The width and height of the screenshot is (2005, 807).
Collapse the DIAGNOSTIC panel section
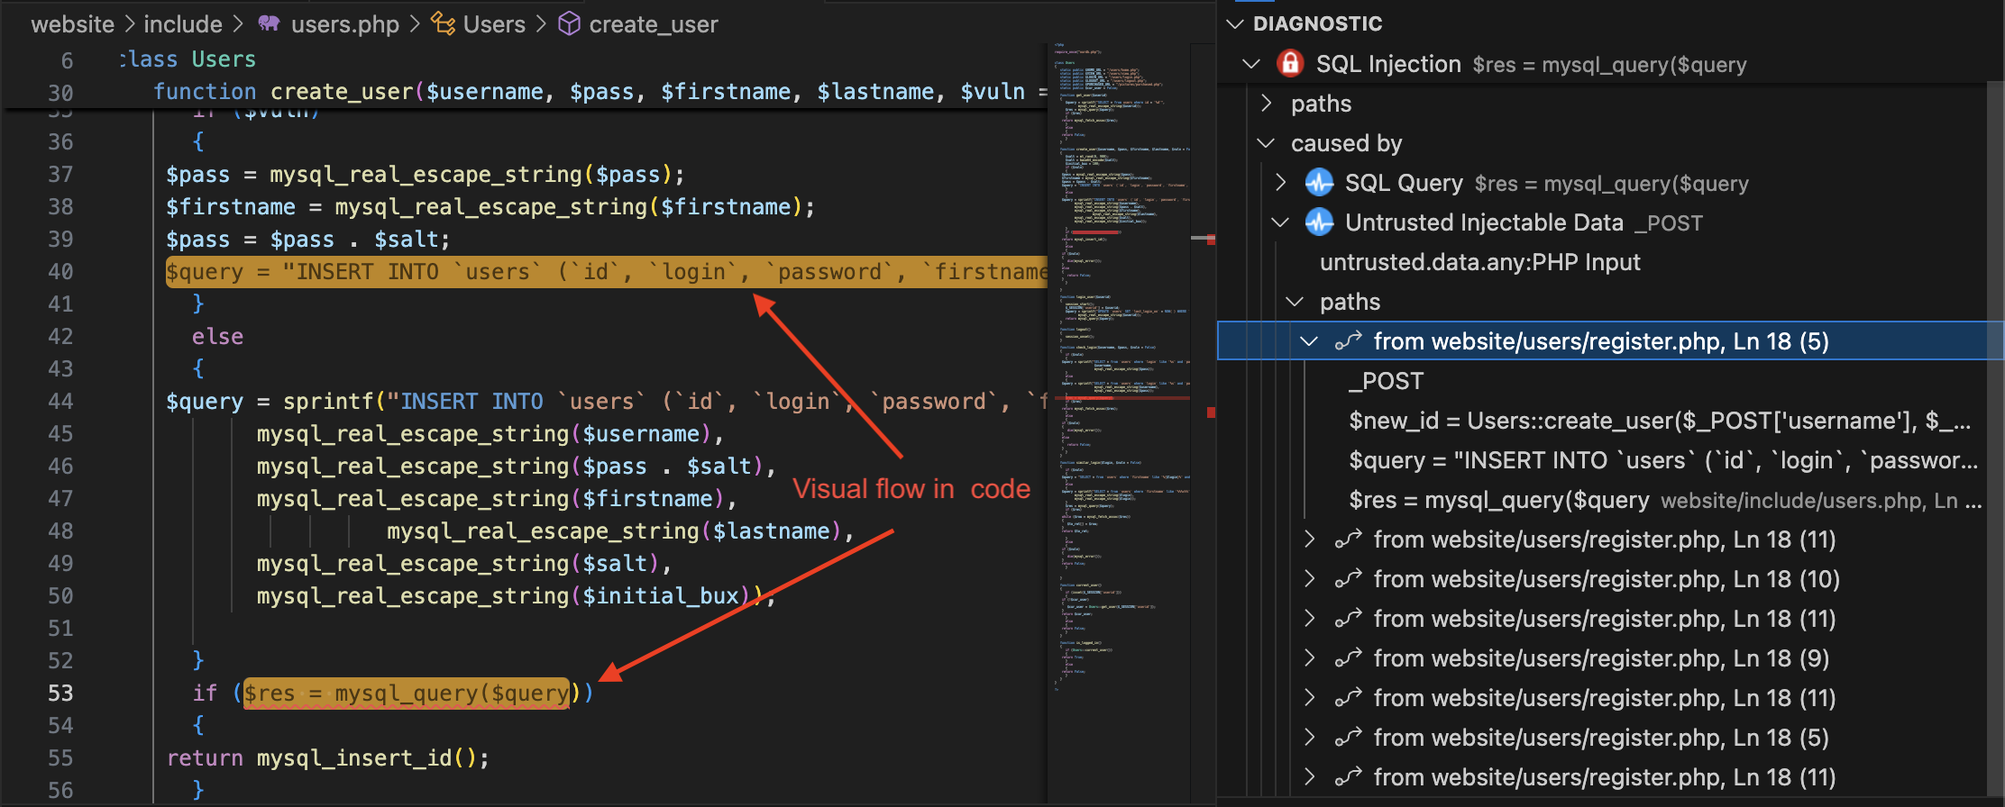1235,24
